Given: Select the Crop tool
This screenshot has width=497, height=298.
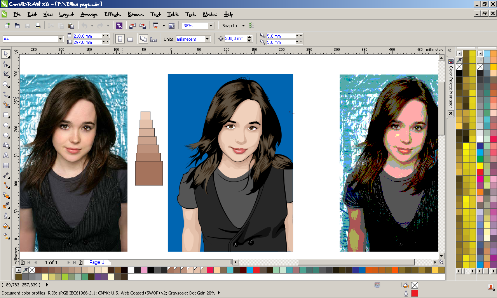Looking at the screenshot, I should coord(6,74).
